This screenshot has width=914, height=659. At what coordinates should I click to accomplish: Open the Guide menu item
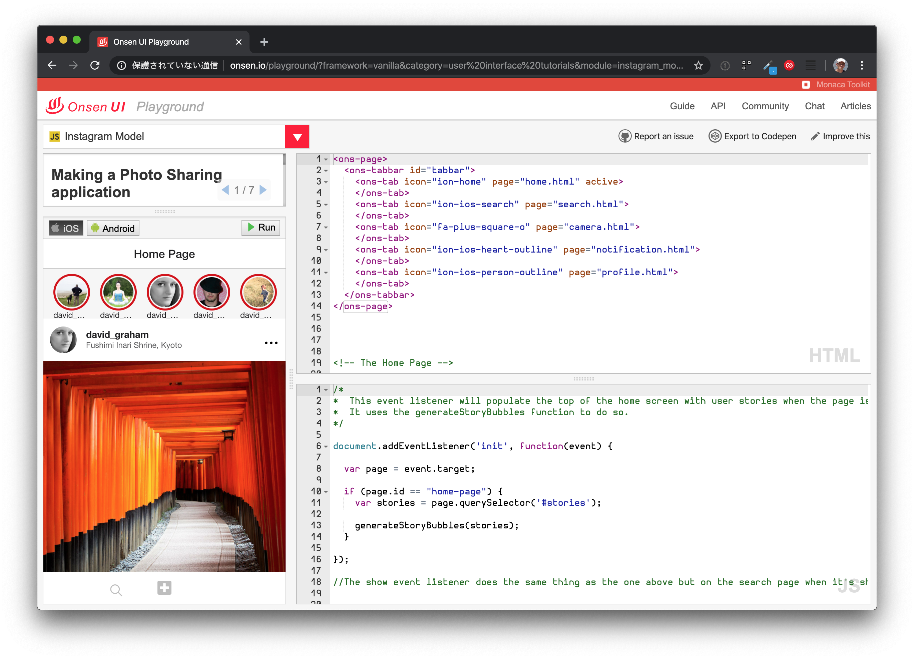(682, 106)
